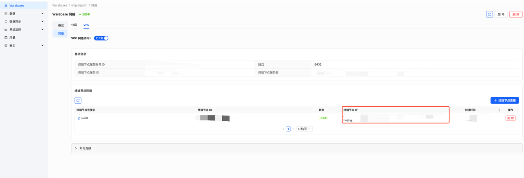The image size is (524, 178).
Task: Click the 终端节点连接 add button
Action: pos(504,100)
